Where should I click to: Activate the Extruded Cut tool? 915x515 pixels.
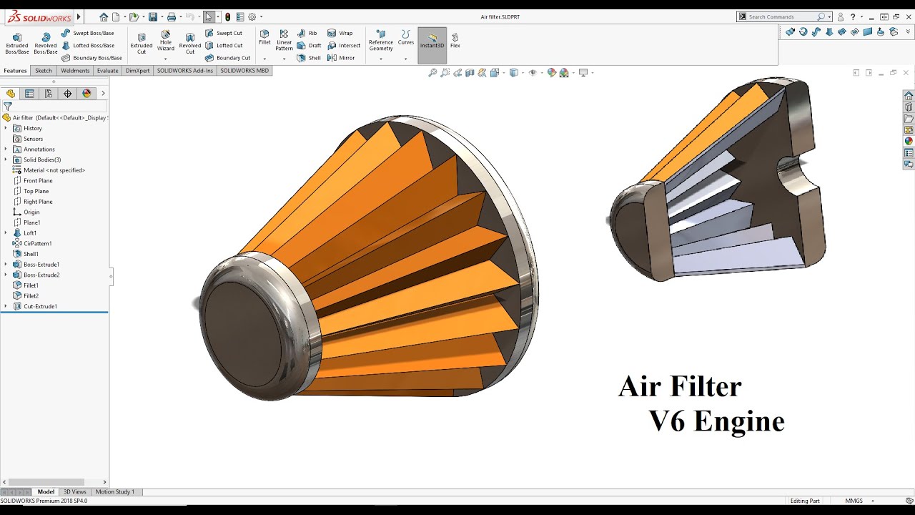pos(142,43)
